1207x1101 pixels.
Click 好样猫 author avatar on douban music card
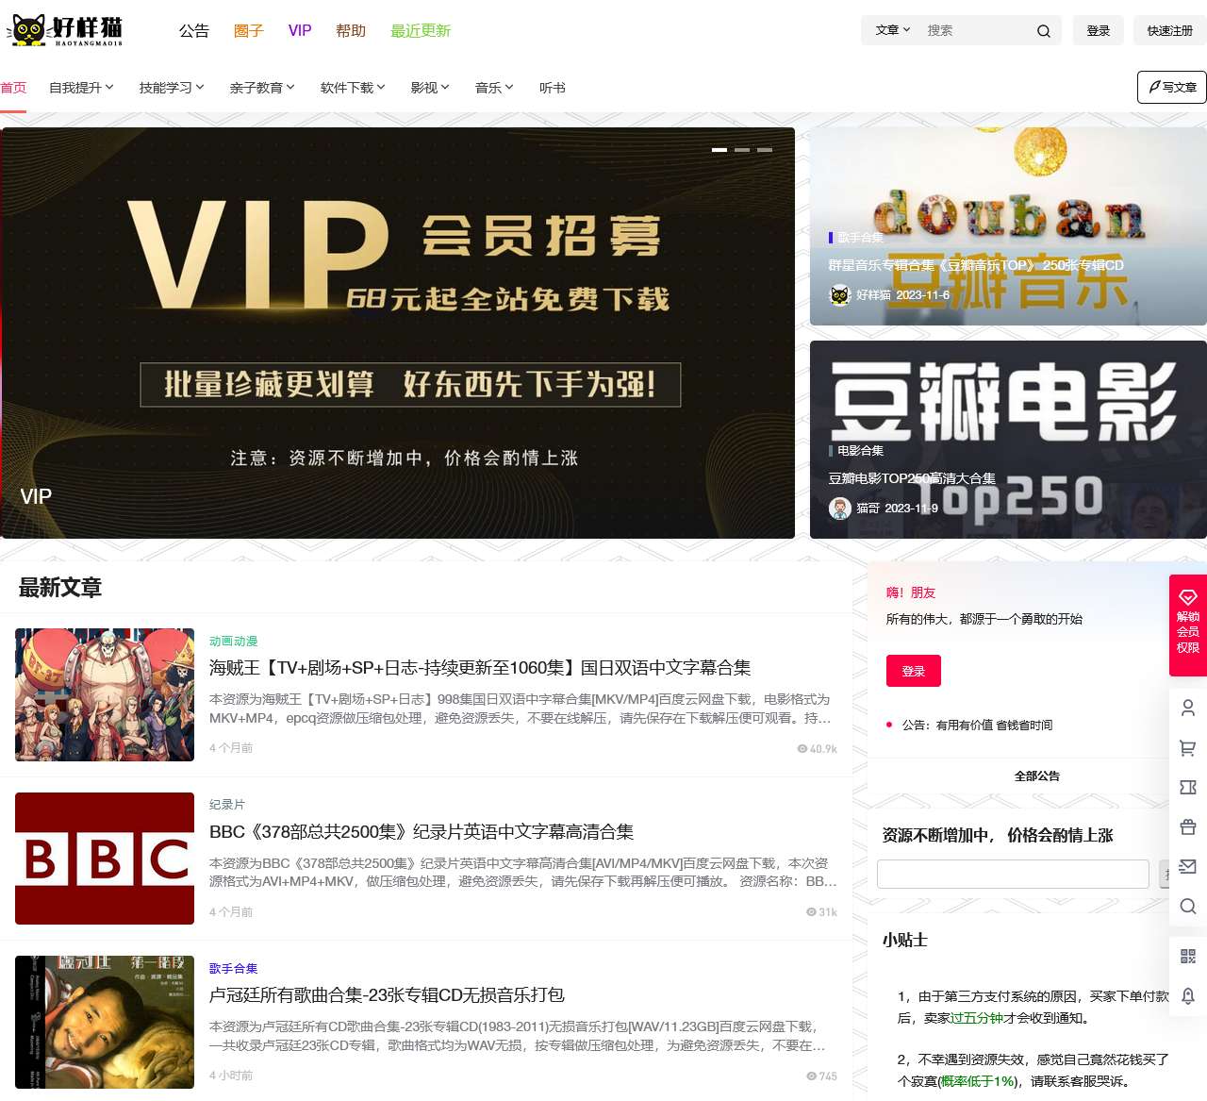click(x=839, y=295)
